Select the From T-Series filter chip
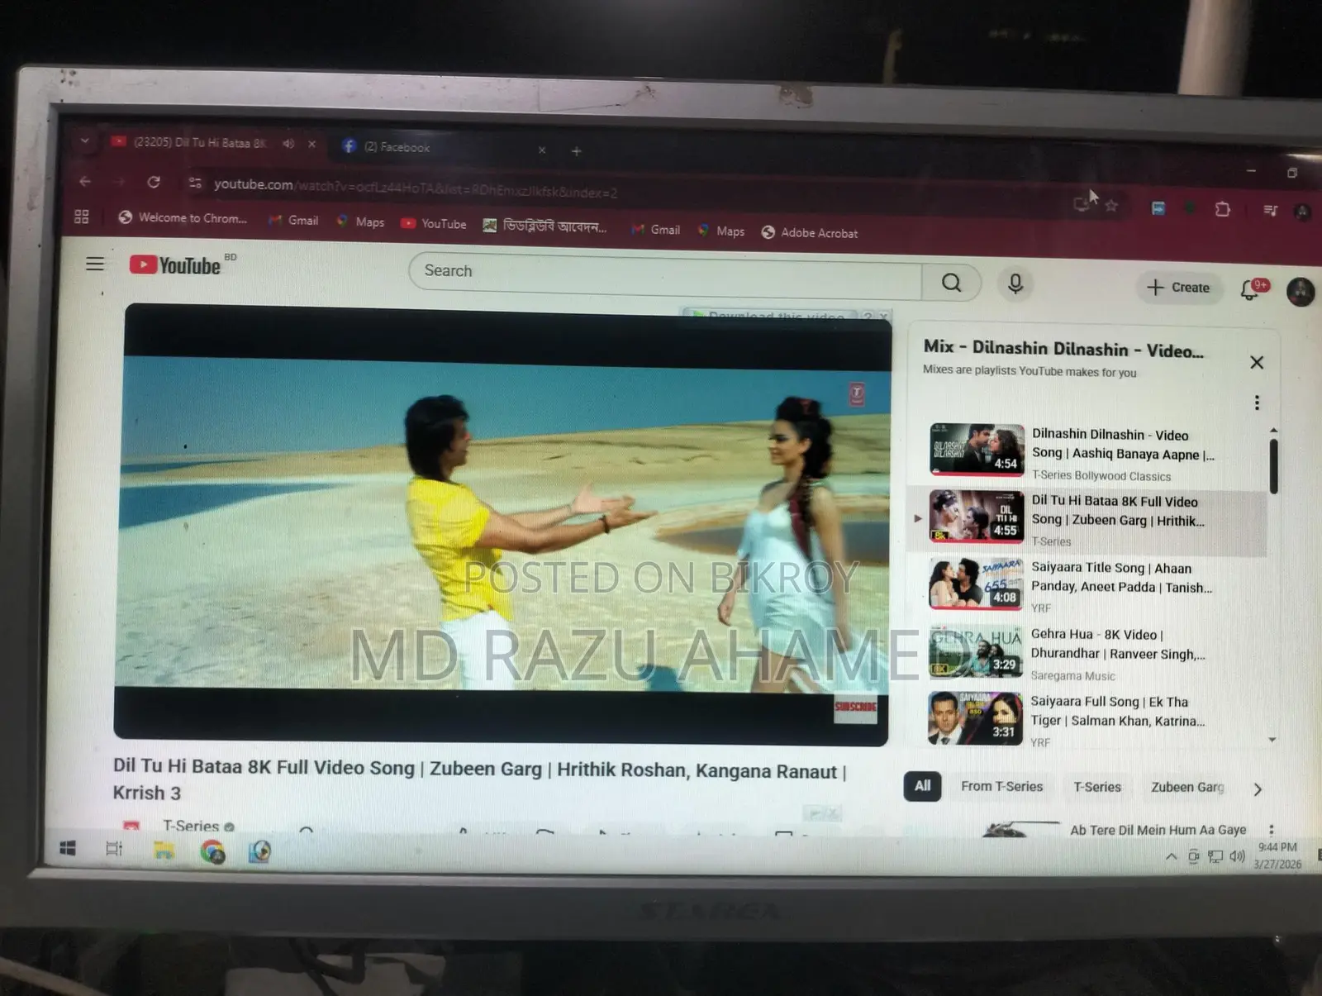1322x996 pixels. [x=1001, y=787]
